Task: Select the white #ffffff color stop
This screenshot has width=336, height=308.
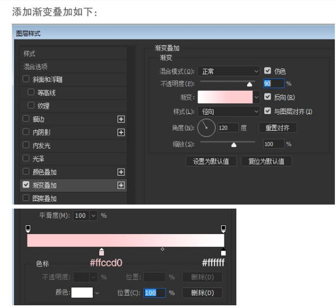Action: pyautogui.click(x=224, y=252)
